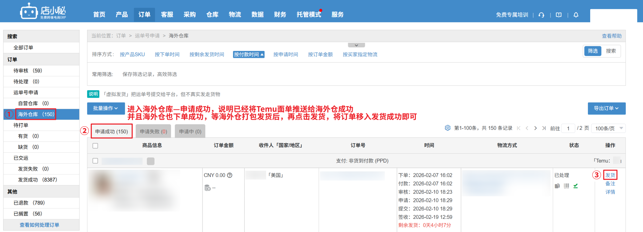Jump to last page arrow in pagination
The width and height of the screenshot is (643, 232).
(544, 128)
